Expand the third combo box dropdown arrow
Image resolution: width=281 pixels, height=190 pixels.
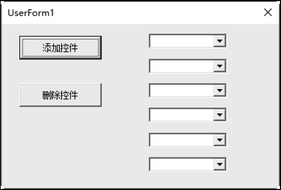click(x=220, y=90)
